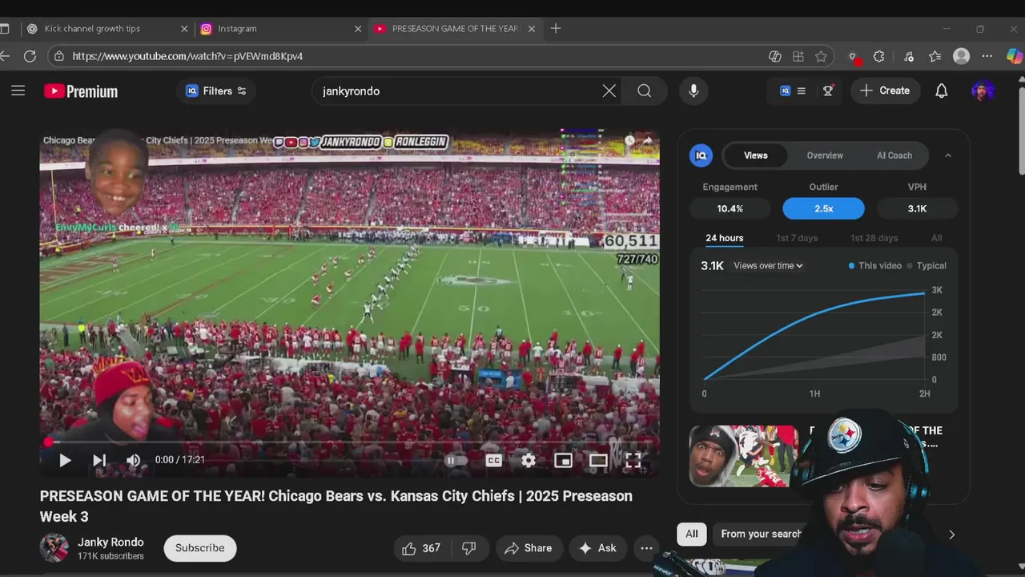Start voice search with microphone

click(693, 91)
